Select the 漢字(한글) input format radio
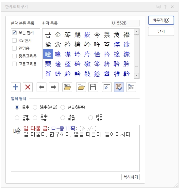Screen dimensions: 186x194 tap(35, 107)
